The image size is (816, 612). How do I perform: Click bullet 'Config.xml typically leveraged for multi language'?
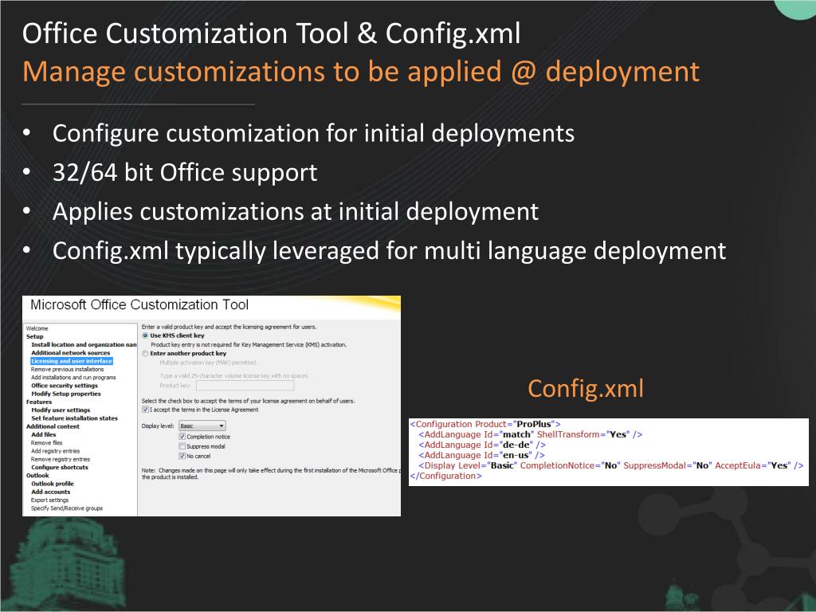pos(389,251)
